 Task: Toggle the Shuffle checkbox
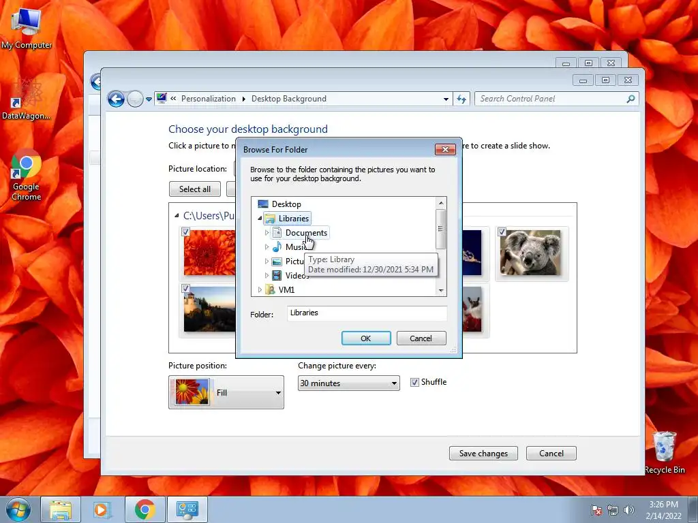(414, 382)
